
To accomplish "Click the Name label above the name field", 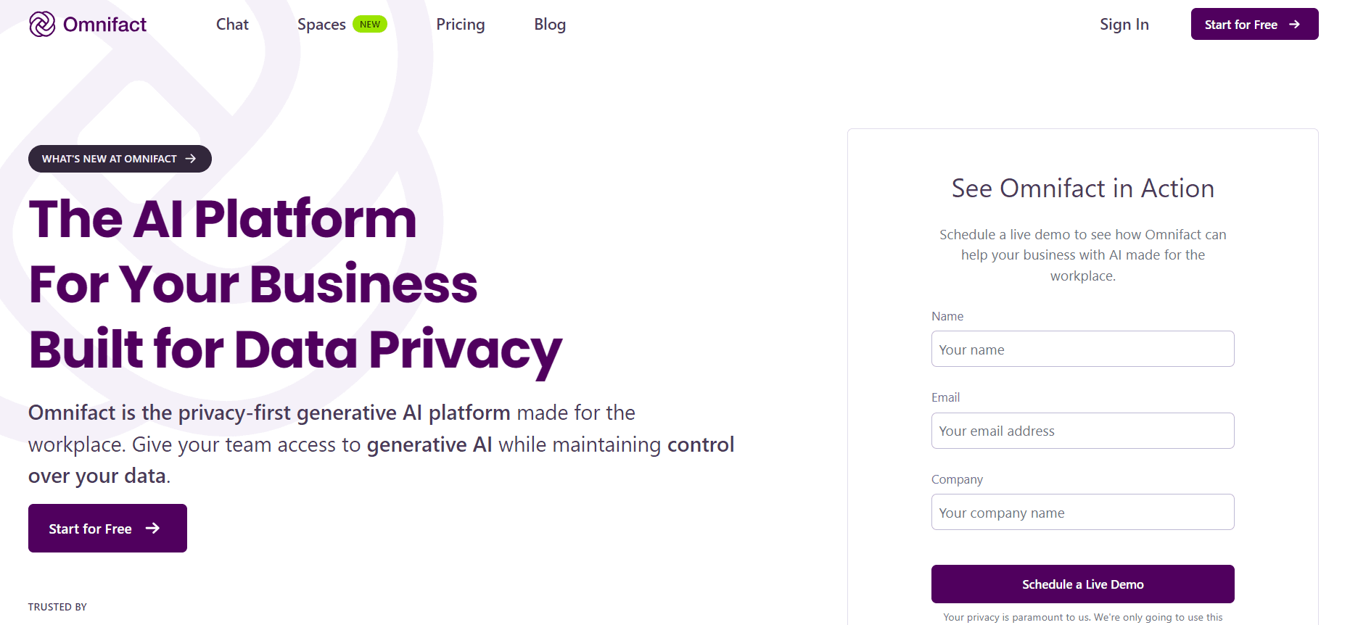I will 947,316.
